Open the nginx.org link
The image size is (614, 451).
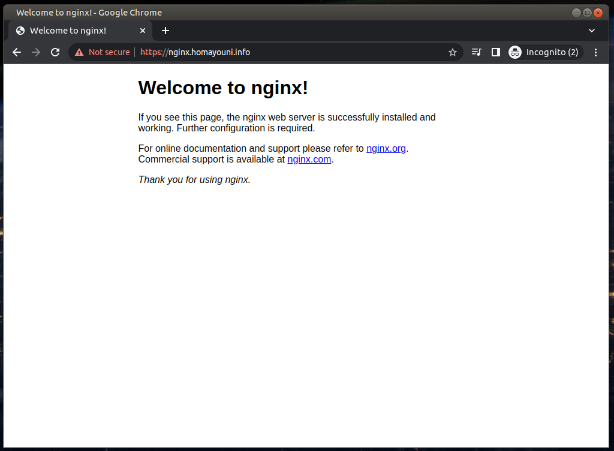tap(386, 148)
